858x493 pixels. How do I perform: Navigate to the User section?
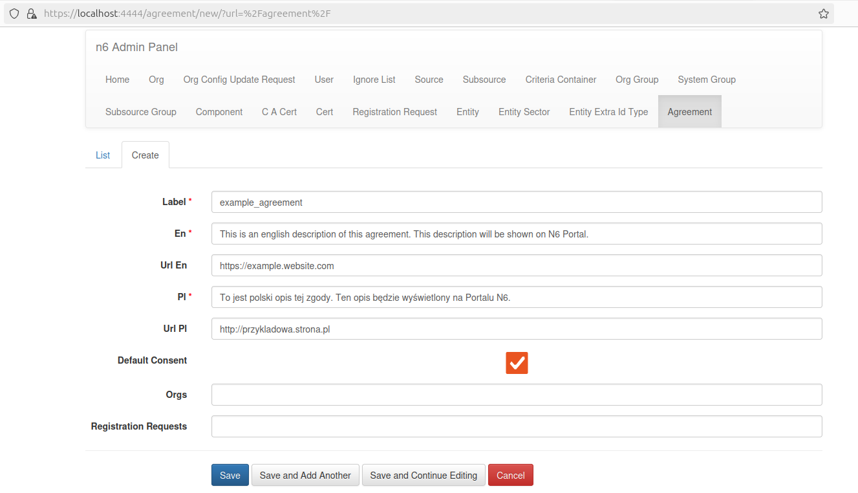[x=324, y=80]
